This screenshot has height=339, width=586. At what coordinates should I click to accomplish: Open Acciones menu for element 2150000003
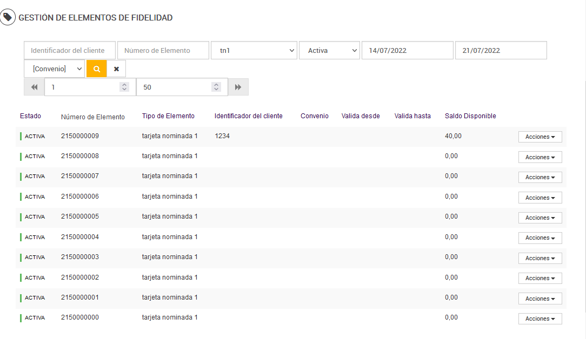(x=540, y=258)
